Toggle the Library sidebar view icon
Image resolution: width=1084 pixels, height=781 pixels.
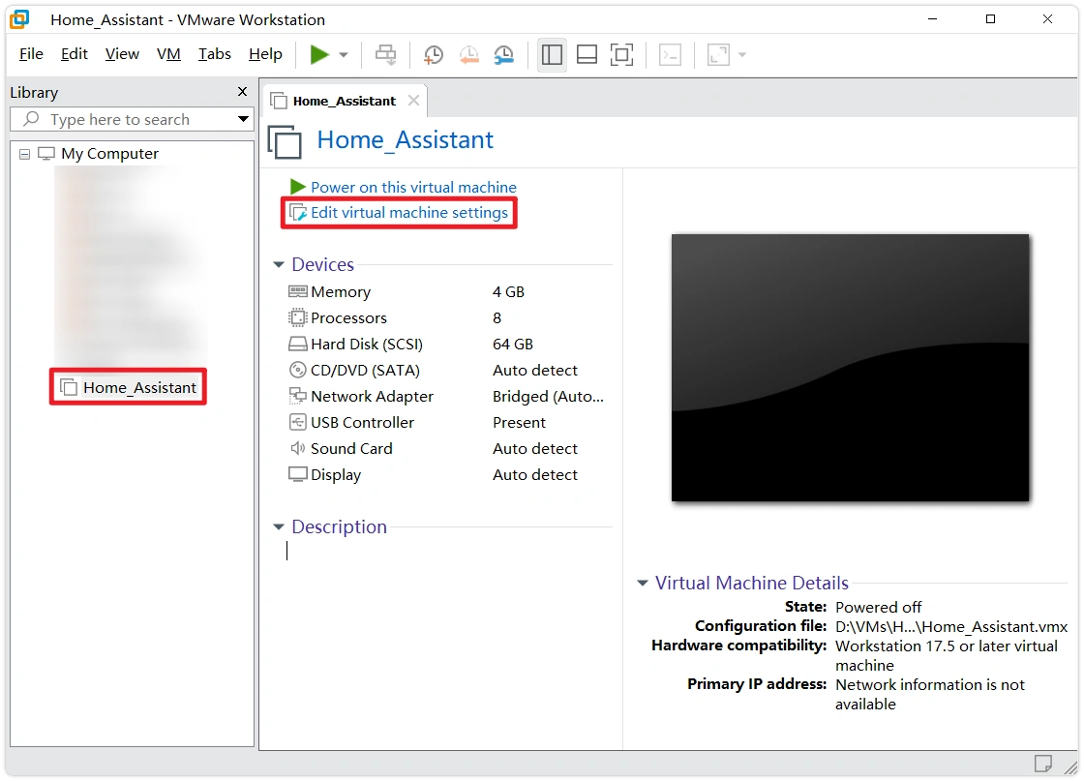[x=552, y=54]
